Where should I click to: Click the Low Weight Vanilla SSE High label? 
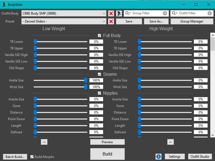click(x=16, y=55)
